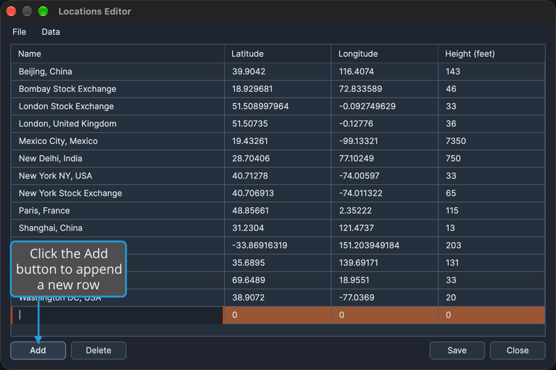The height and width of the screenshot is (370, 556).
Task: Click the green maximize window button
Action: coord(43,11)
